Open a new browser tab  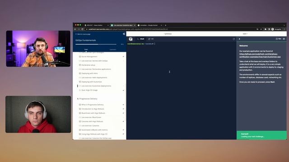166,25
